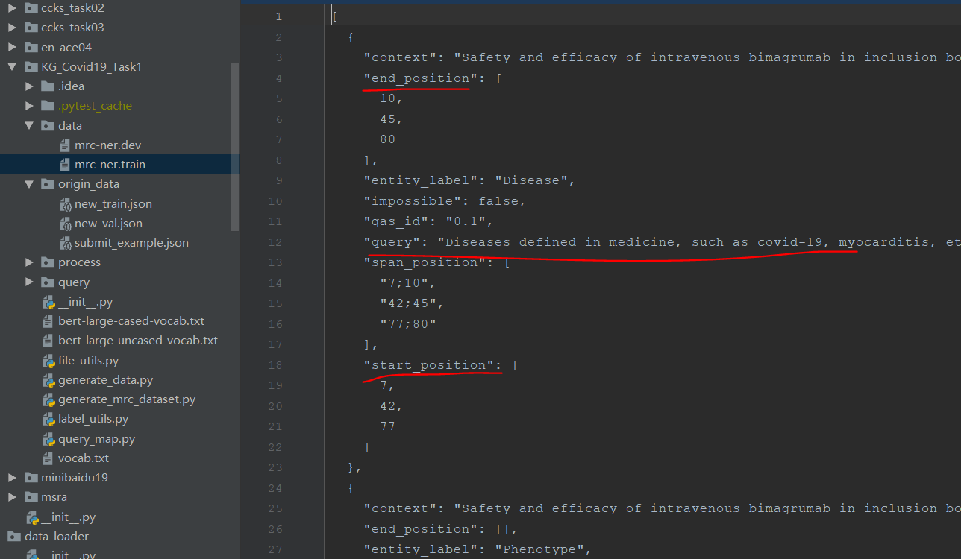This screenshot has width=961, height=559.
Task: Click the ccks_task03 folder icon
Action: pos(31,28)
